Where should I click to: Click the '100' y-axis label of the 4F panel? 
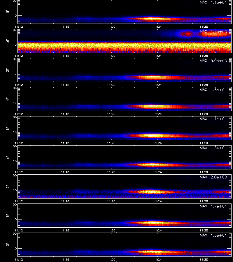(x=14, y=88)
